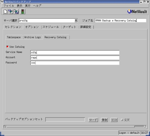
Task: Click the バックアップオプションセット field
Action: pyautogui.click(x=65, y=120)
